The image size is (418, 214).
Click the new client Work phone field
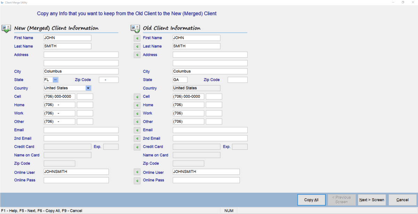60,113
